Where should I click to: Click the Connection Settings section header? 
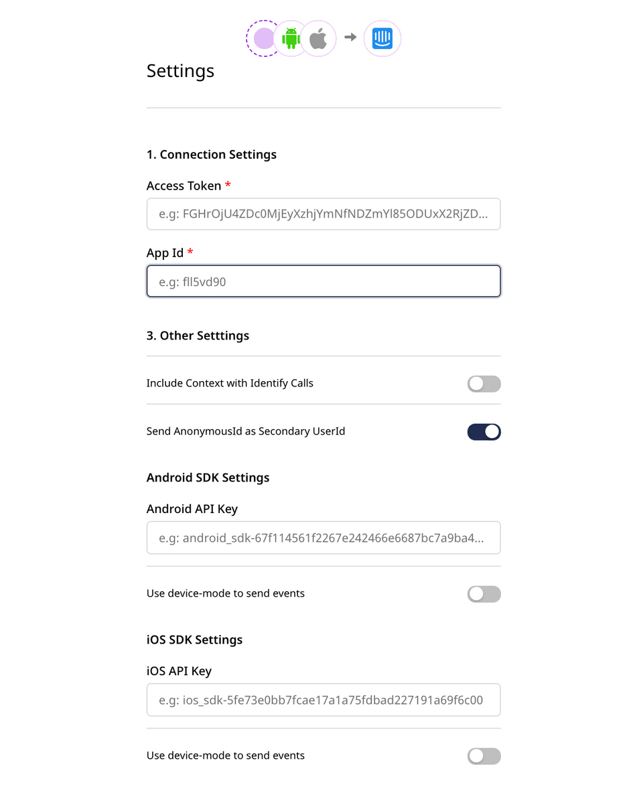(212, 154)
